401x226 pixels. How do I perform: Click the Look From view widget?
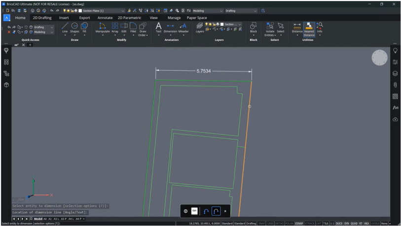(379, 58)
